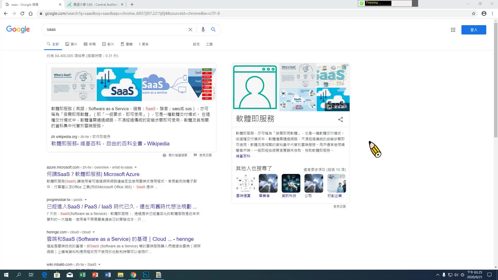Open Microsoft Store from the taskbar
The height and width of the screenshot is (280, 498).
coord(57,275)
